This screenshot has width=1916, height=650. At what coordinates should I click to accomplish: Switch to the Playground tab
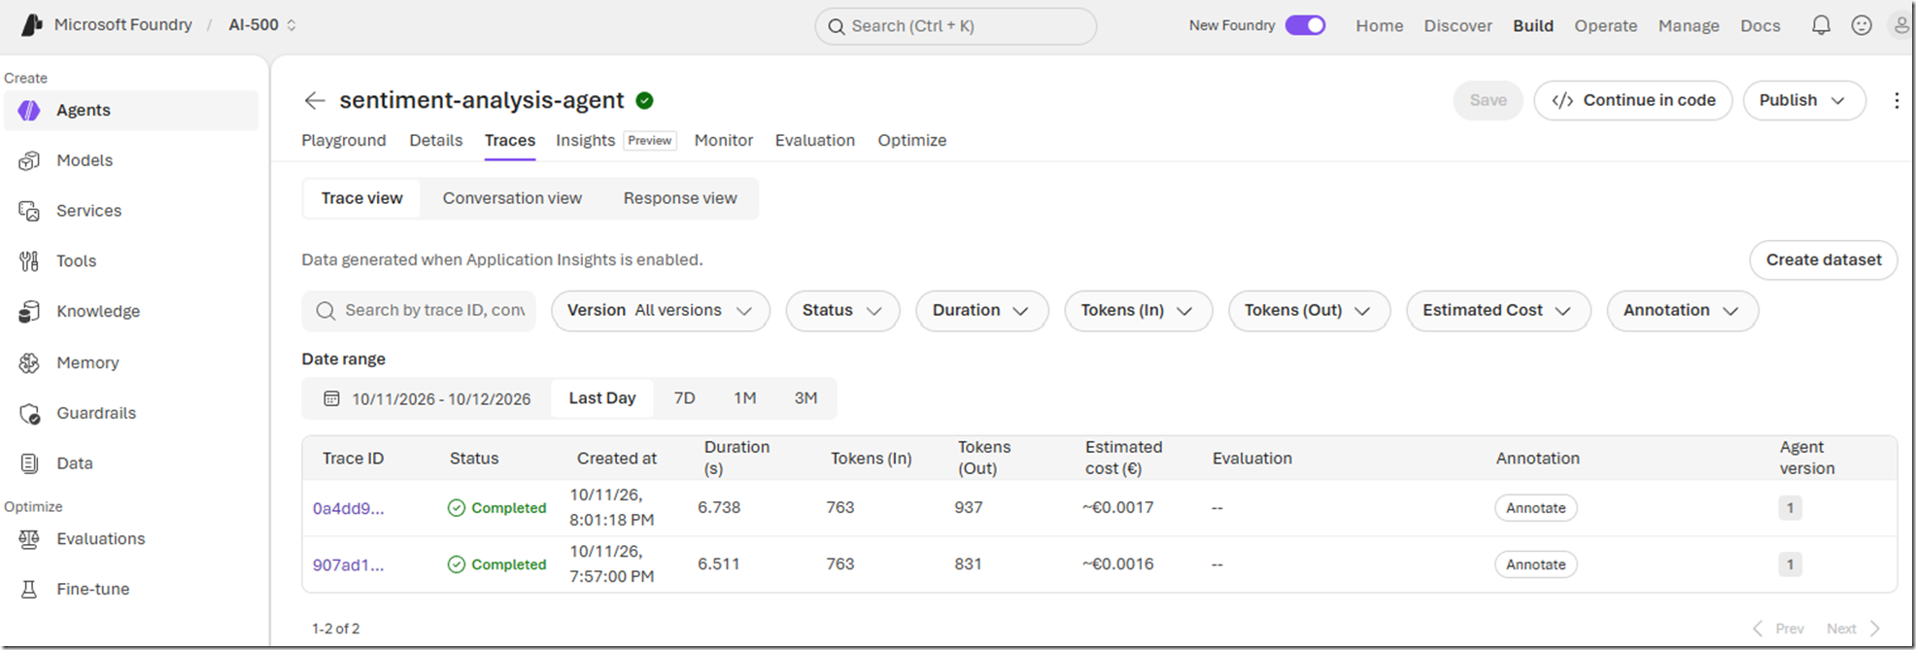pos(344,140)
